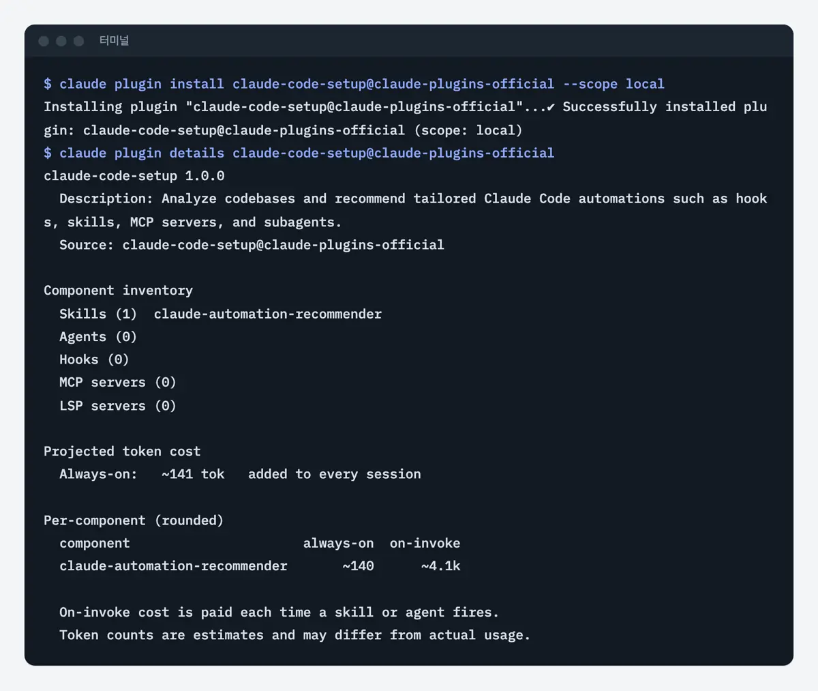This screenshot has height=691, width=818.
Task: Click the first gray window dot
Action: 44,41
